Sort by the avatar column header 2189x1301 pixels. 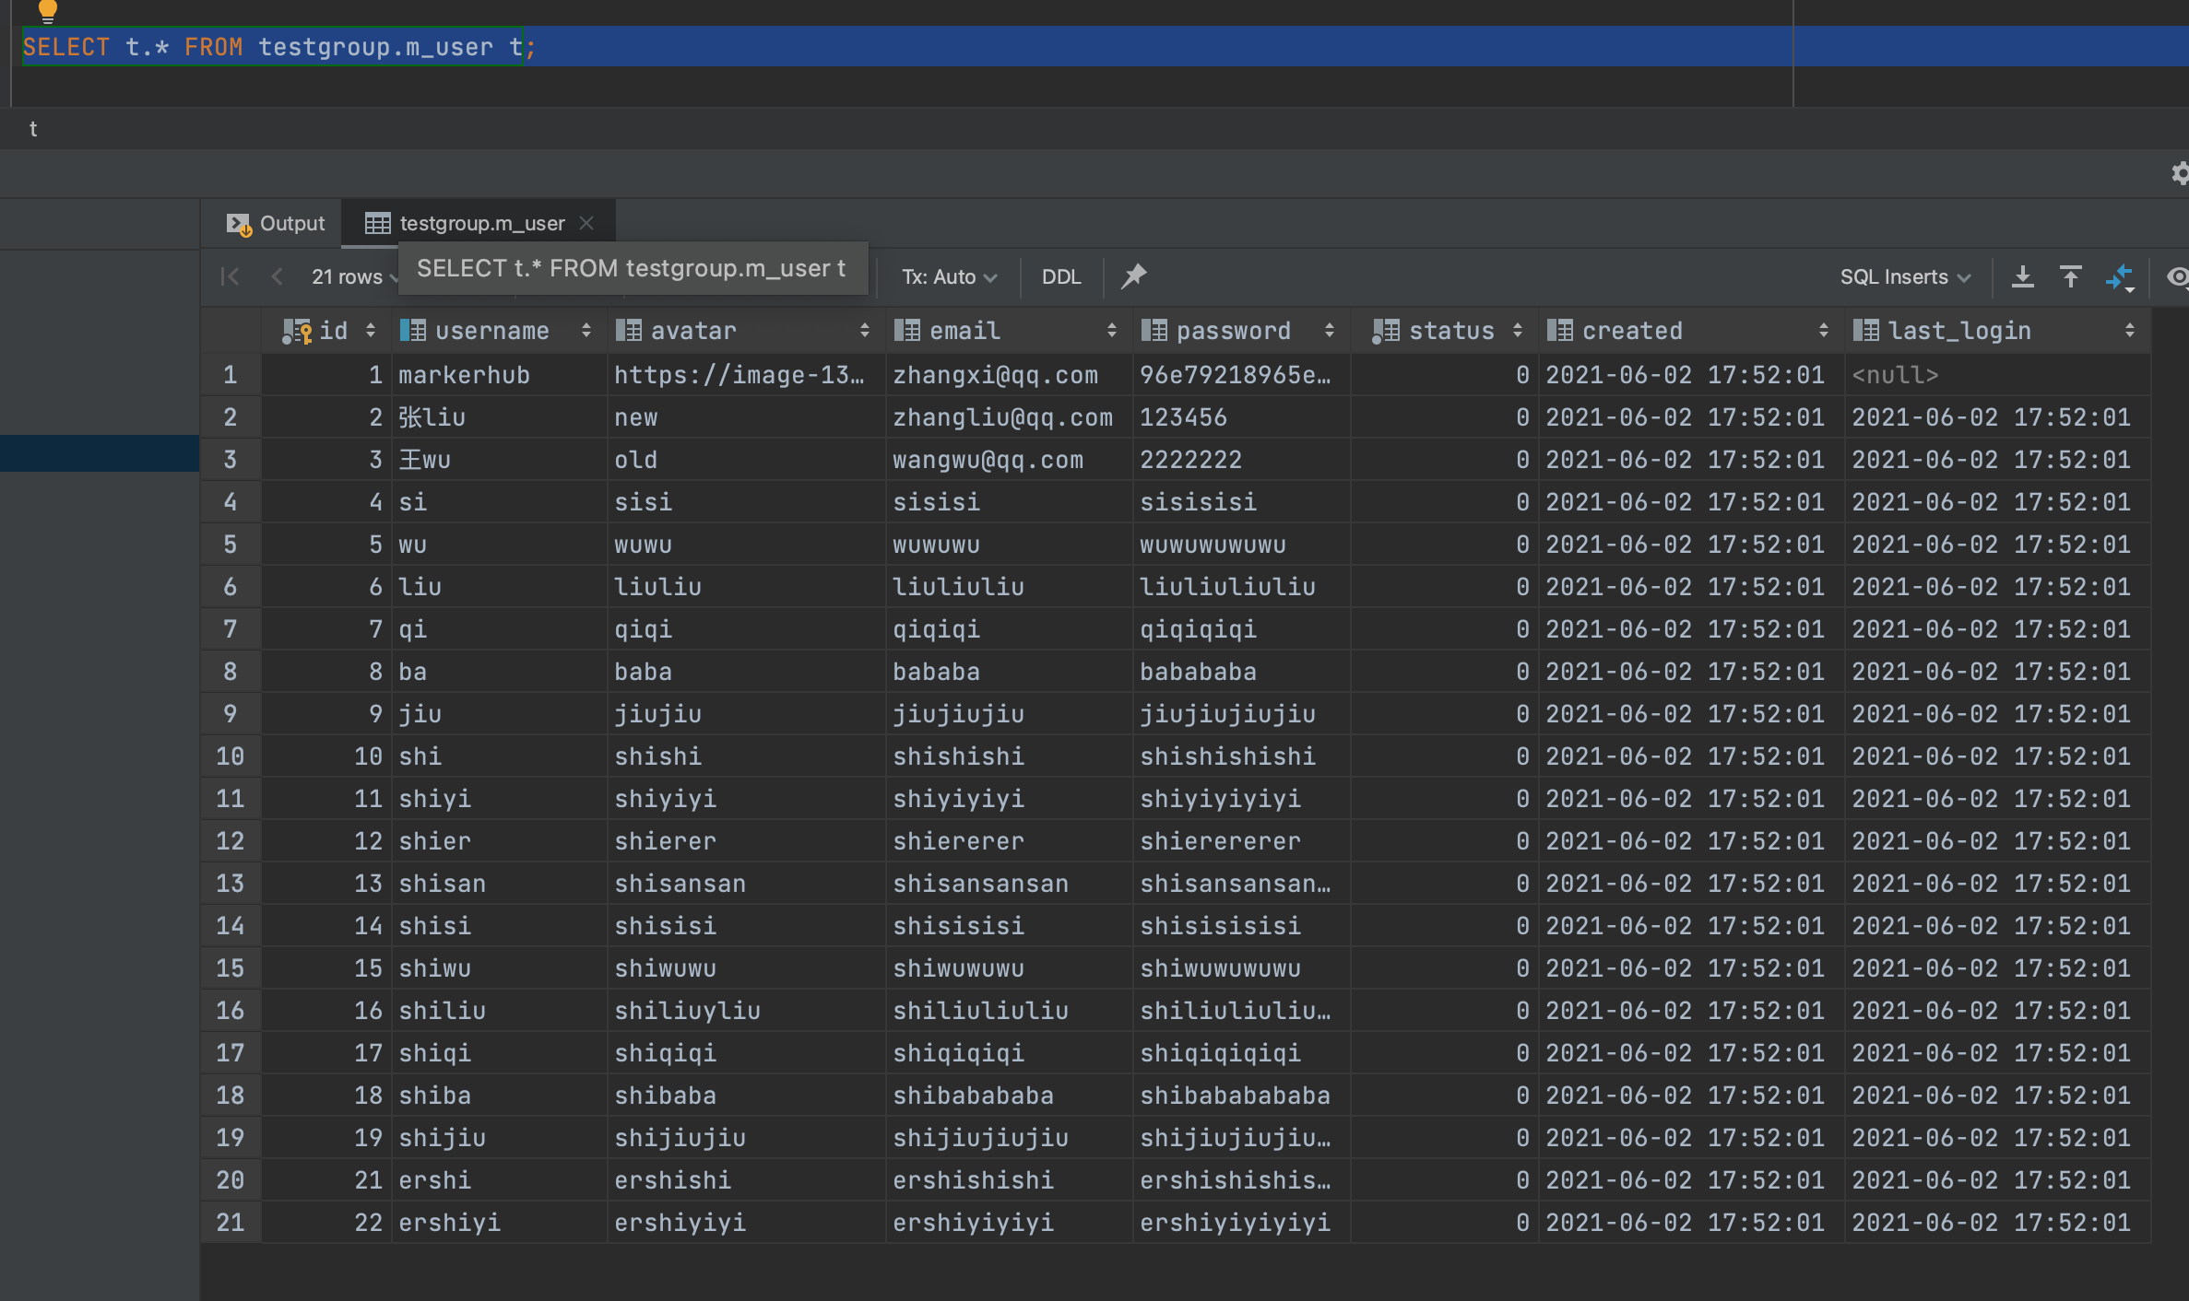point(746,331)
